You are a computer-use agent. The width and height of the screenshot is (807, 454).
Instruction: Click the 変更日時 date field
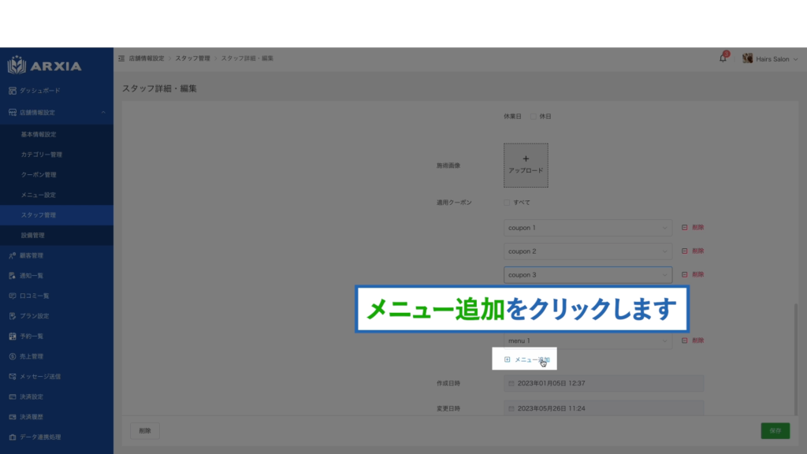[604, 409]
